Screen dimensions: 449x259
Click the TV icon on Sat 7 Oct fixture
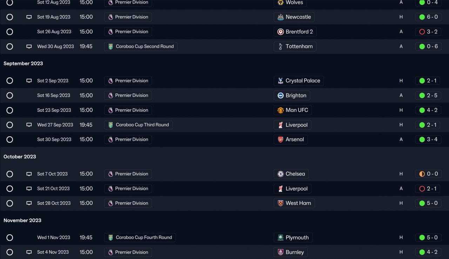click(x=29, y=174)
